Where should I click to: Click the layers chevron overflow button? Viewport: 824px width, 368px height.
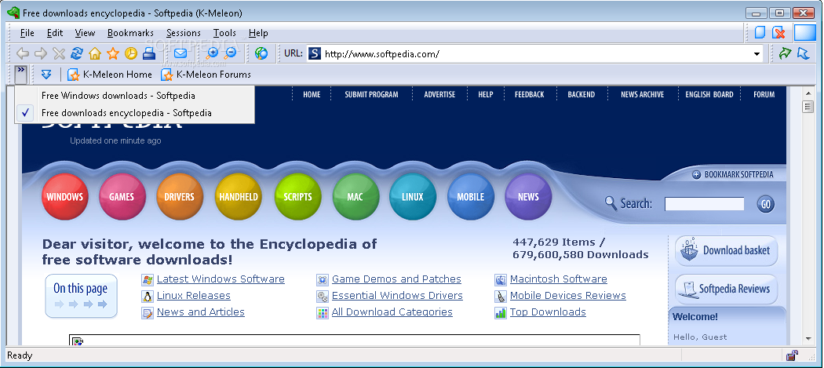point(20,75)
